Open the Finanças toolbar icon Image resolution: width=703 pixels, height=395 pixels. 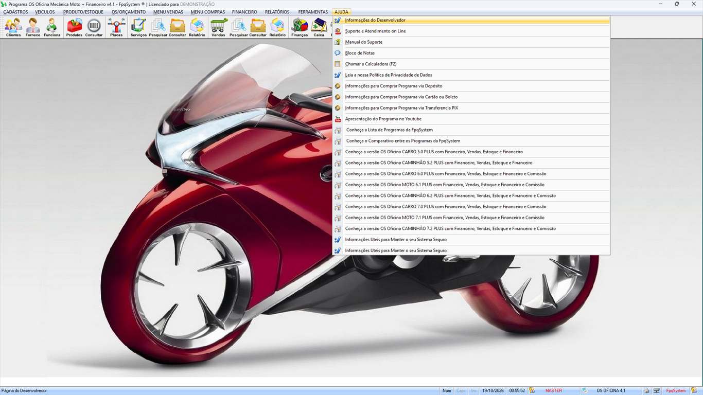300,27
